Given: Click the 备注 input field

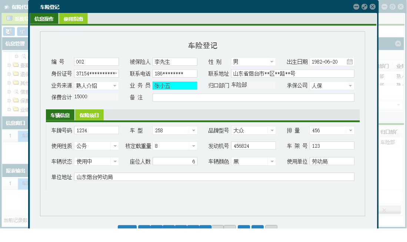Looking at the screenshot, I should pyautogui.click(x=253, y=97).
